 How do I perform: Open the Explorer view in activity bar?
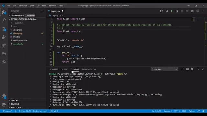tap(4, 12)
